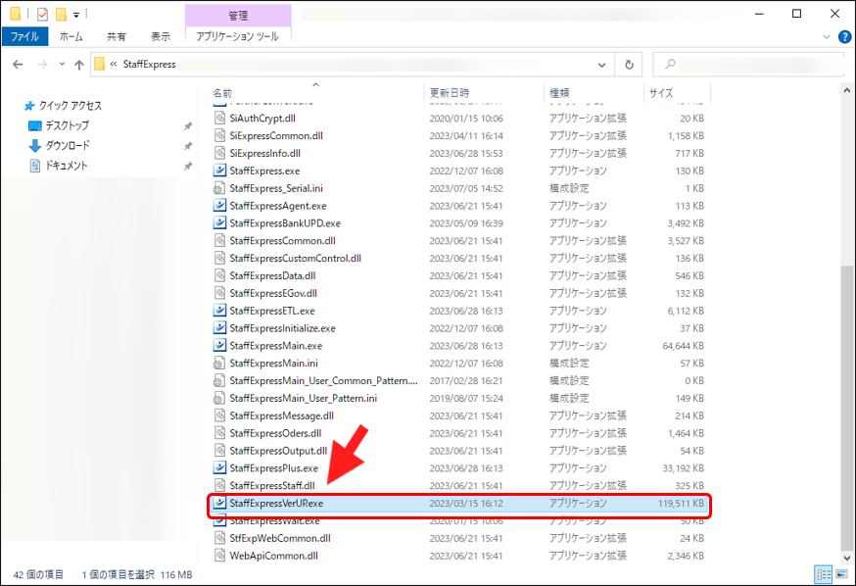Click the 管理 contextual tab header
The height and width of the screenshot is (586, 856).
point(237,16)
